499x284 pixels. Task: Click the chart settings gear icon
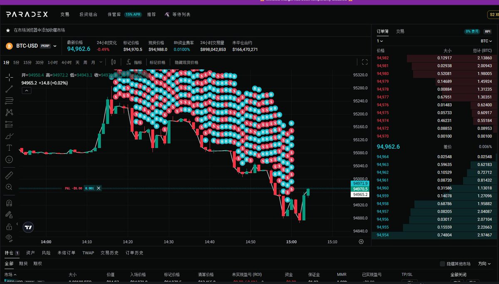pyautogui.click(x=361, y=242)
